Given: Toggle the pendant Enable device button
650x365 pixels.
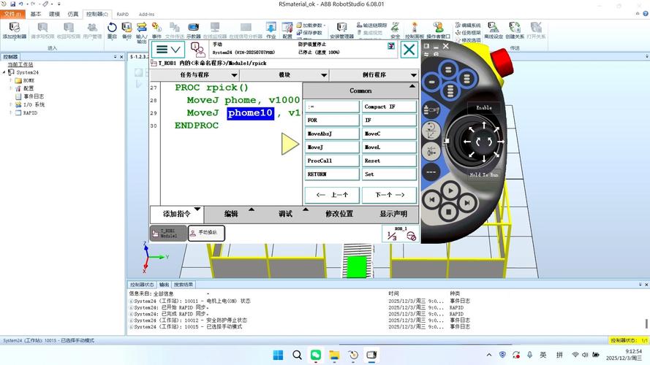Looking at the screenshot, I should (x=484, y=107).
